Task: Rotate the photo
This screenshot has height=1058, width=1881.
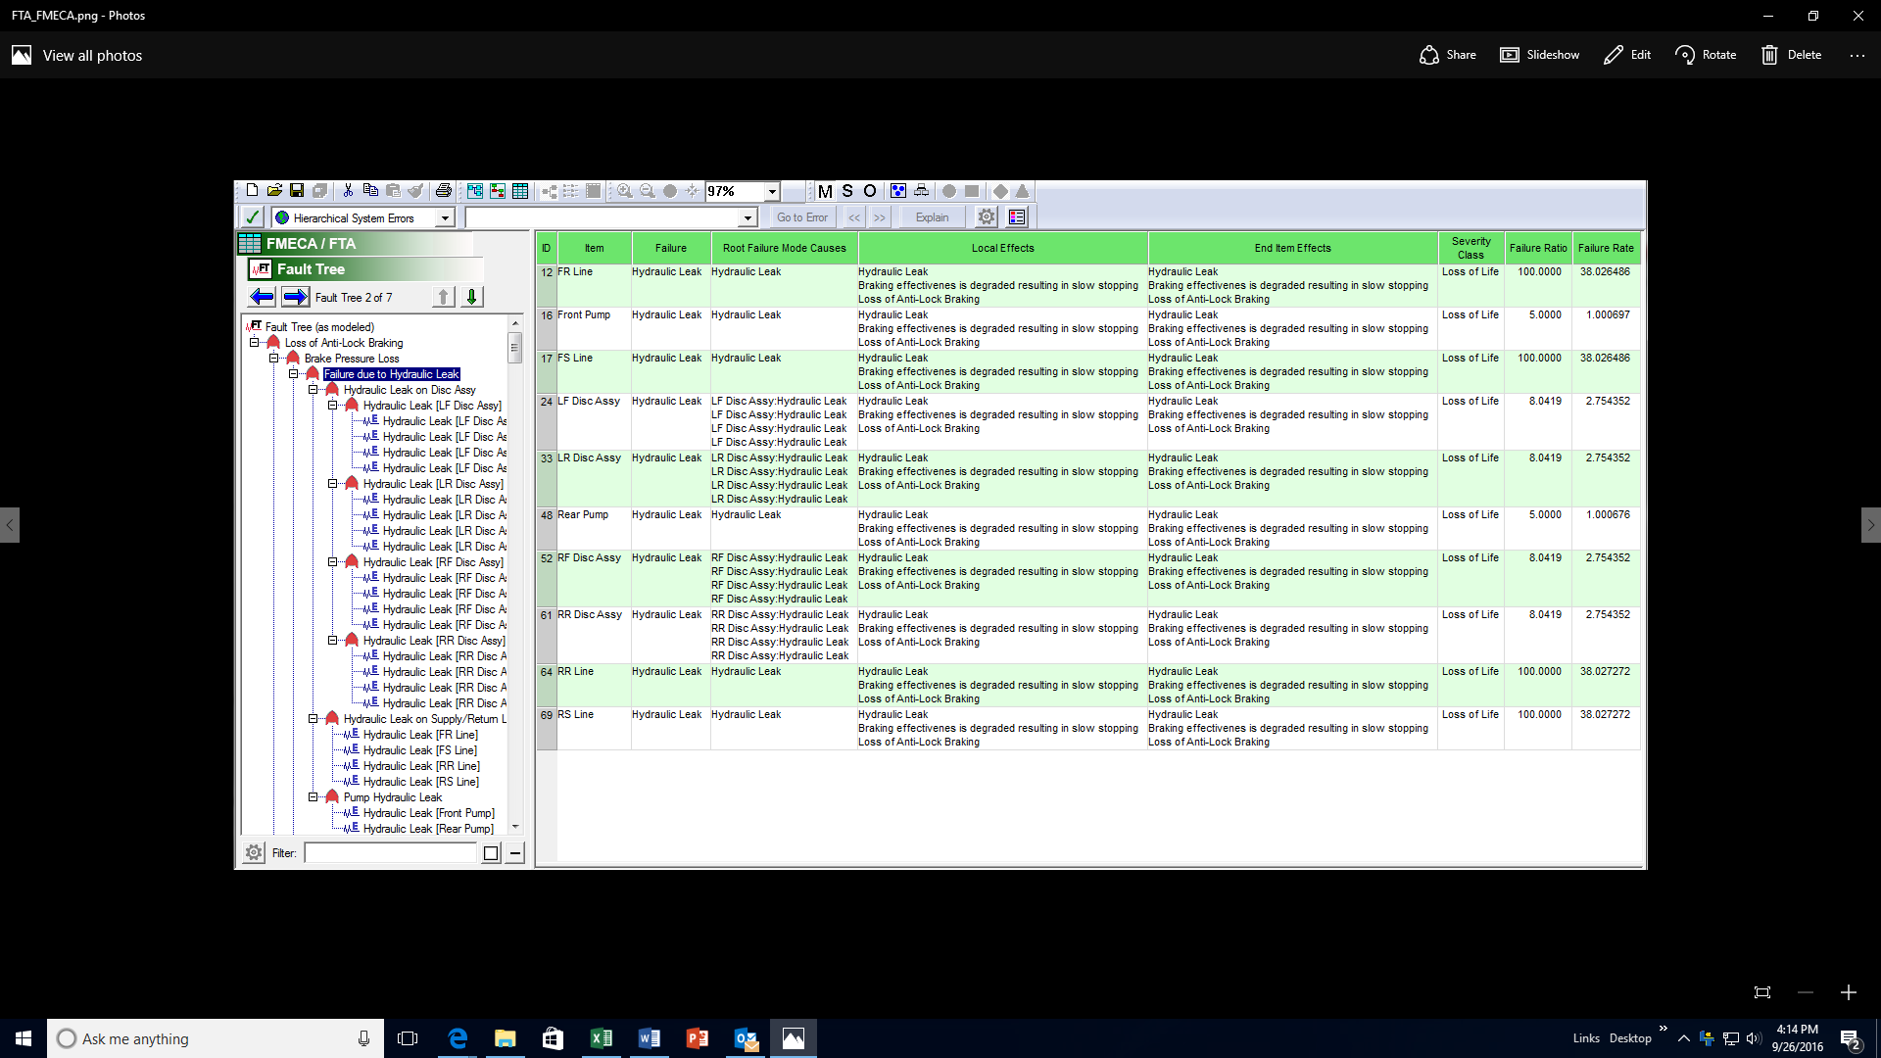Action: point(1705,55)
